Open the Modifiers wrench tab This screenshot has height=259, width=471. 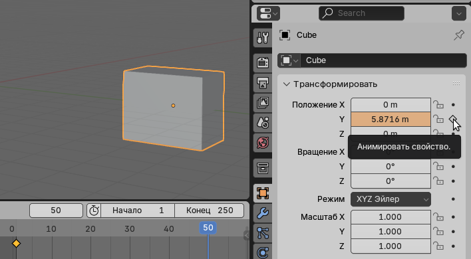click(x=263, y=213)
